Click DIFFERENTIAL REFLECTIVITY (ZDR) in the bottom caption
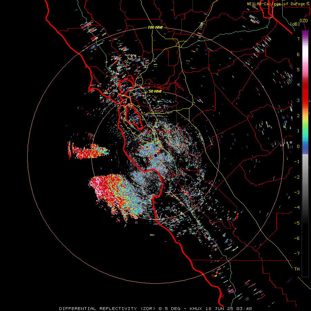This screenshot has height=311, width=311. pyautogui.click(x=108, y=309)
